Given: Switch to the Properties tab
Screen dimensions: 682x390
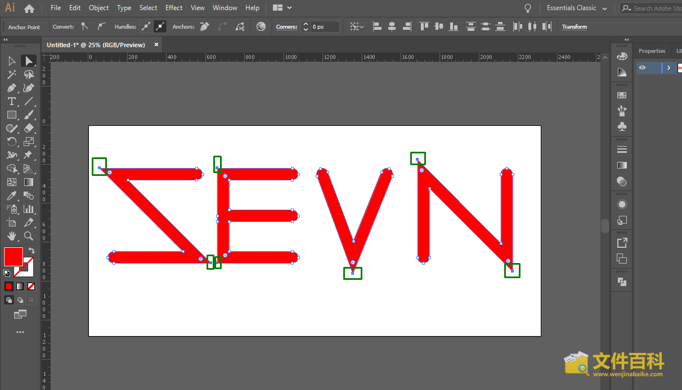Looking at the screenshot, I should click(652, 51).
